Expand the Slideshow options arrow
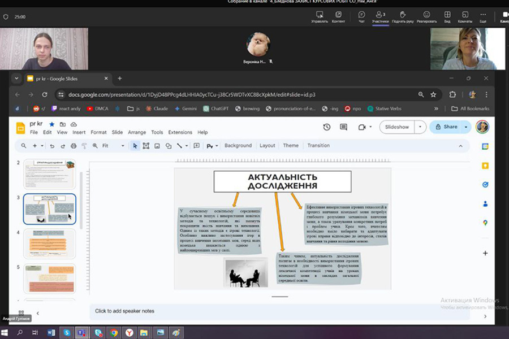Screen dimensions: 509x339 coord(420,127)
